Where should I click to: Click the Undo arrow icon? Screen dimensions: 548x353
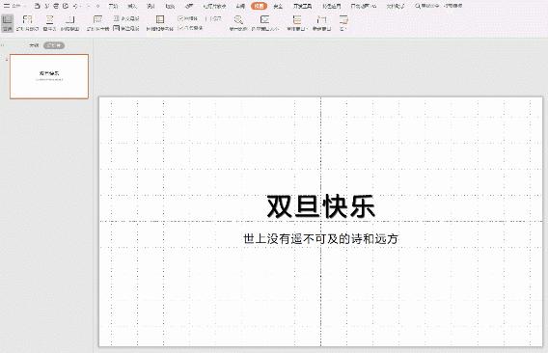point(75,6)
